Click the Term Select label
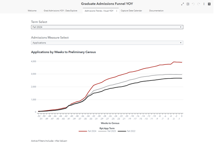Screen dimensions: 214x151 39,22
